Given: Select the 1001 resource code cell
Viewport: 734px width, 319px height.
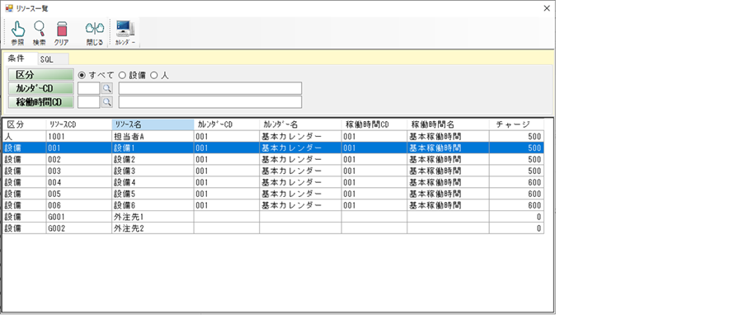Looking at the screenshot, I should point(78,136).
